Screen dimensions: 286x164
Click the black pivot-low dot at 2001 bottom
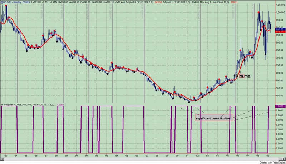click(190, 101)
